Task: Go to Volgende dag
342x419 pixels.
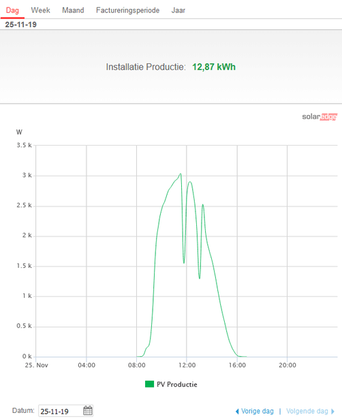Action: tap(307, 412)
